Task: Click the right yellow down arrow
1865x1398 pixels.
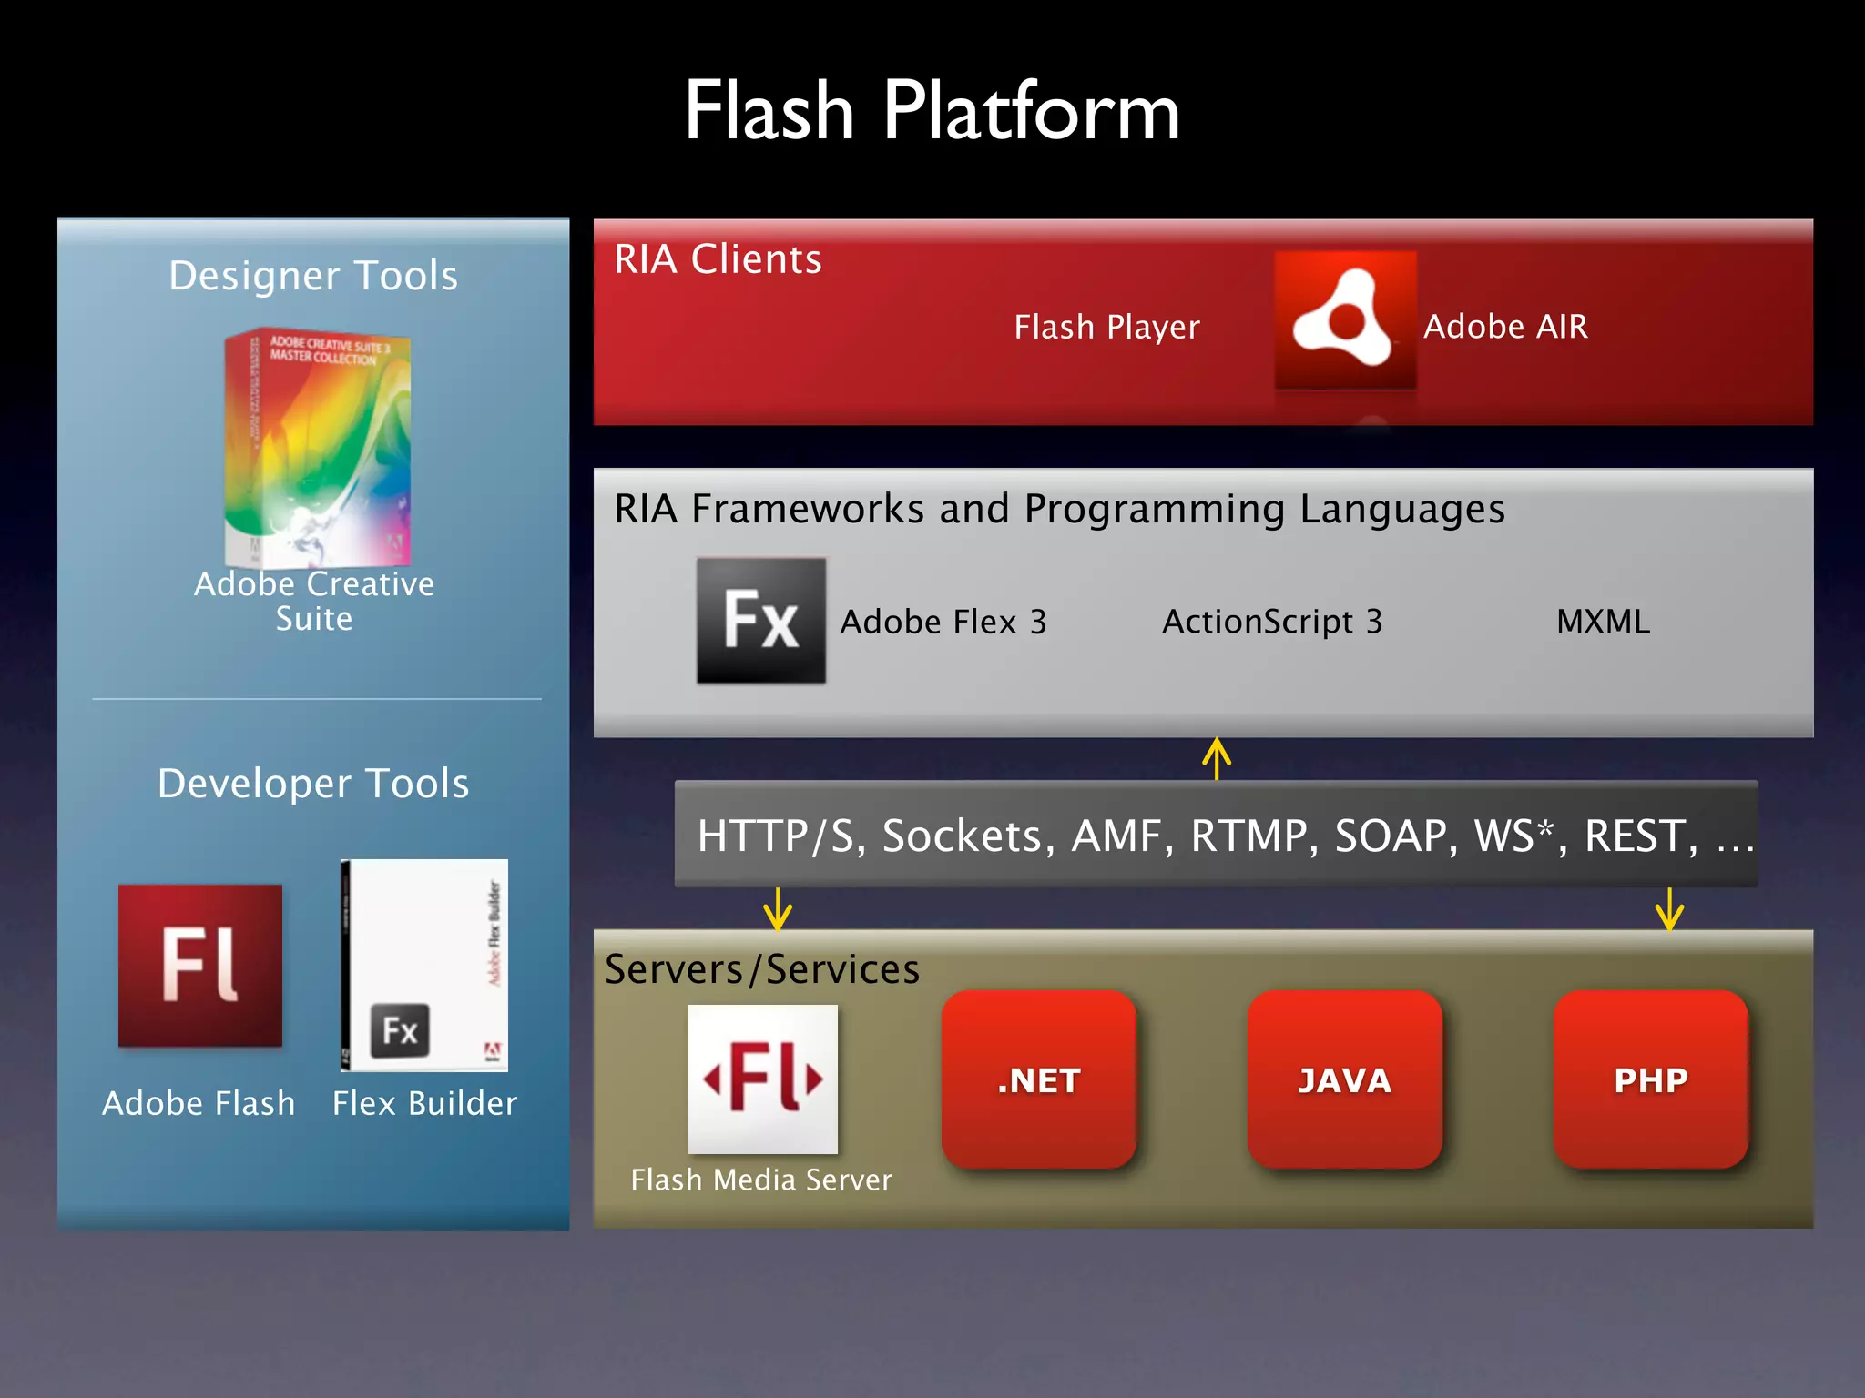Action: pos(1669,909)
